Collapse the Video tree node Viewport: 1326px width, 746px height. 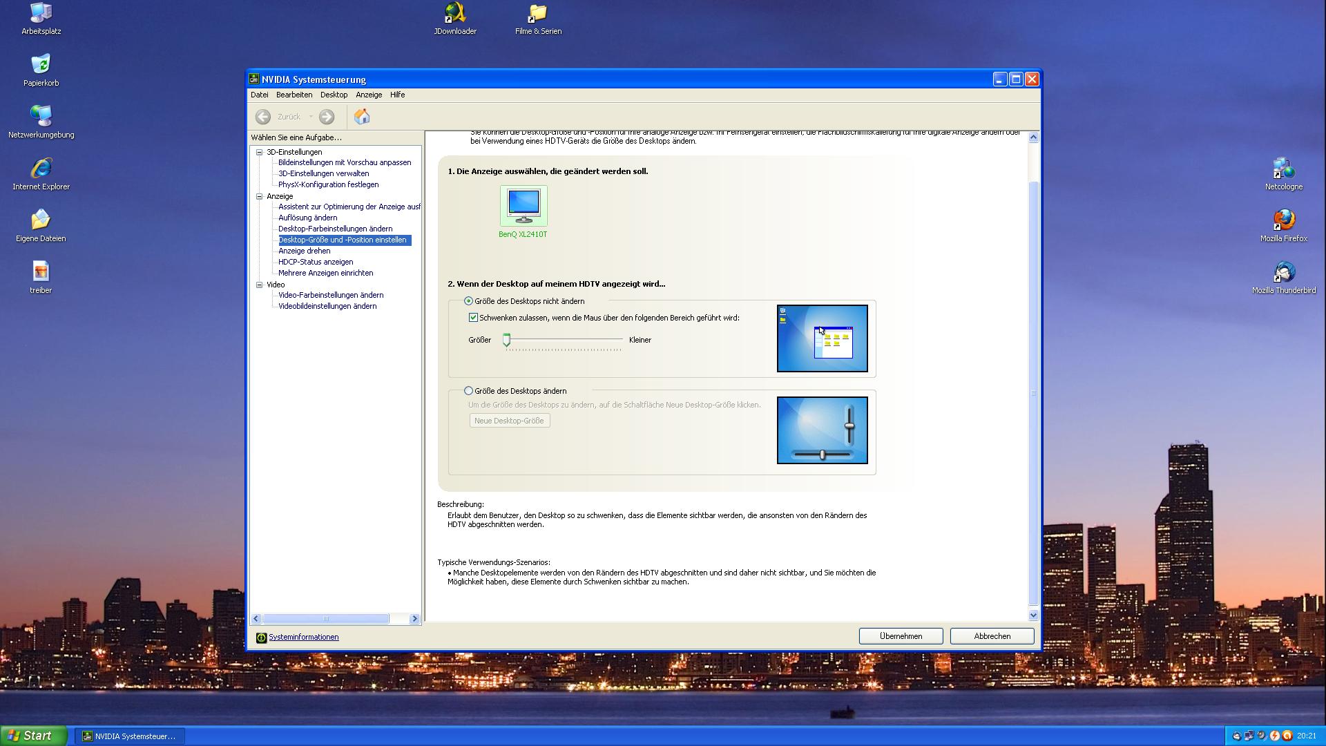point(260,285)
